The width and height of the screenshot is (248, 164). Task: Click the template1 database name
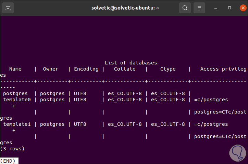[x=17, y=124]
